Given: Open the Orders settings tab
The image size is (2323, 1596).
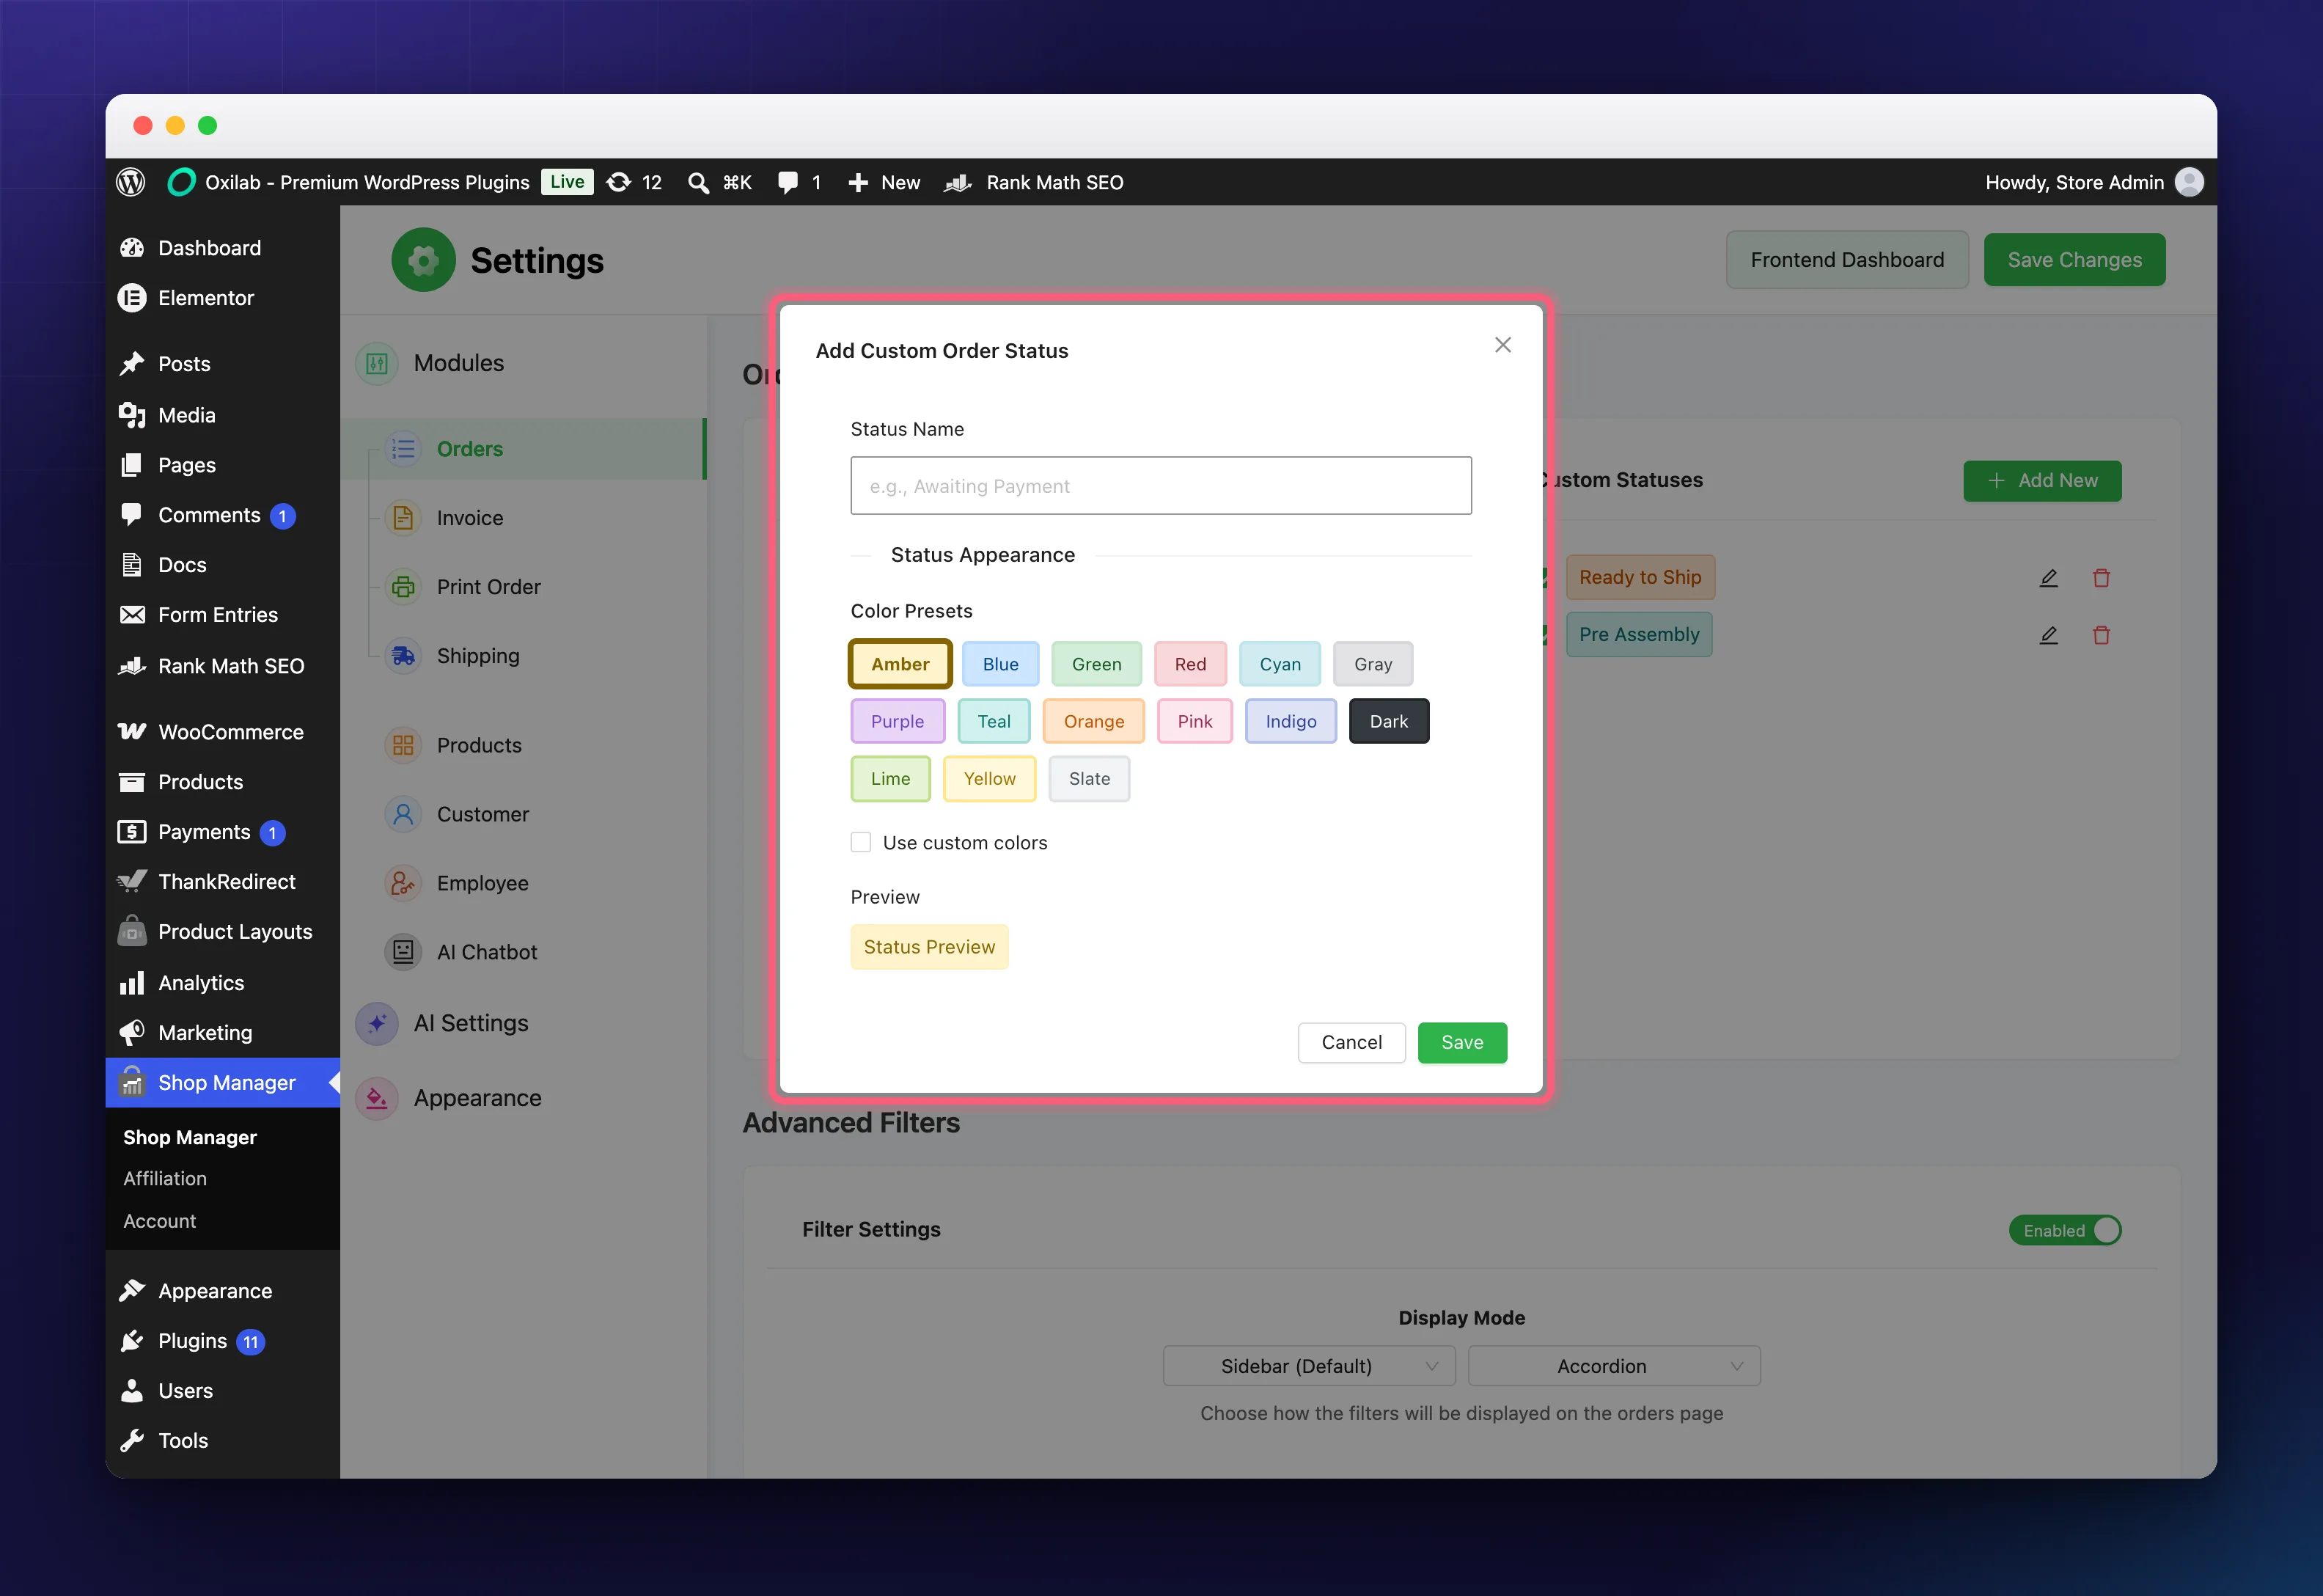Looking at the screenshot, I should pyautogui.click(x=524, y=449).
